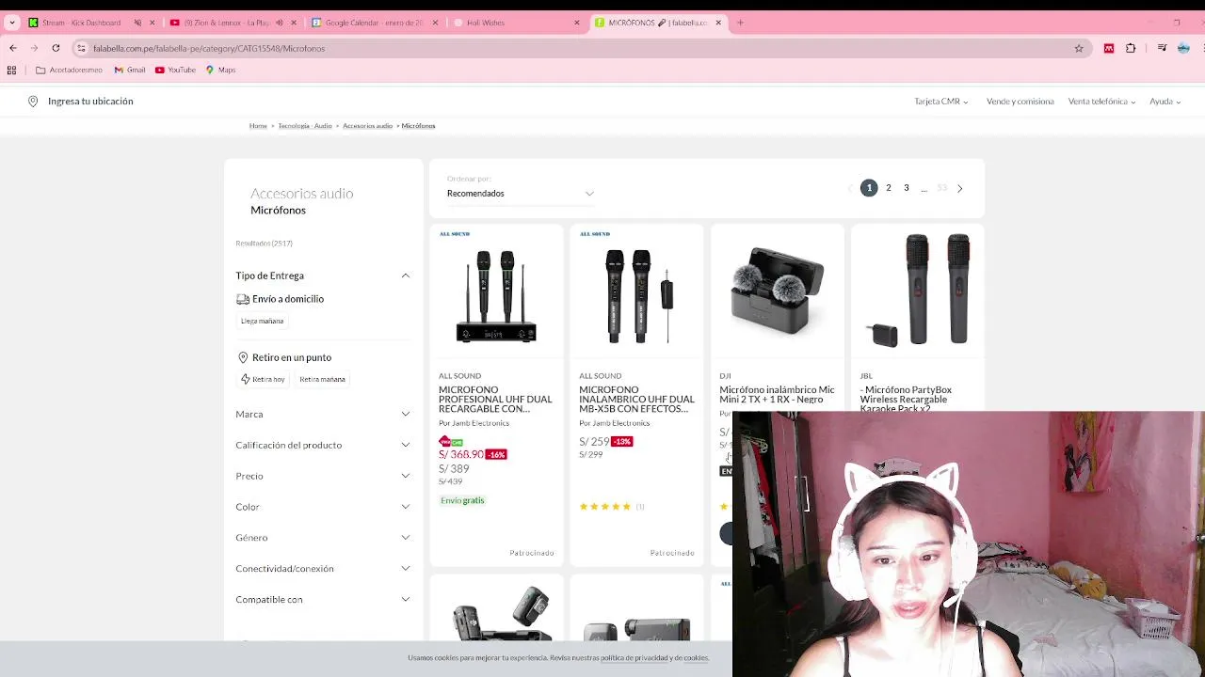Select the Retira mañana pickup filter
The height and width of the screenshot is (677, 1205).
click(x=322, y=379)
